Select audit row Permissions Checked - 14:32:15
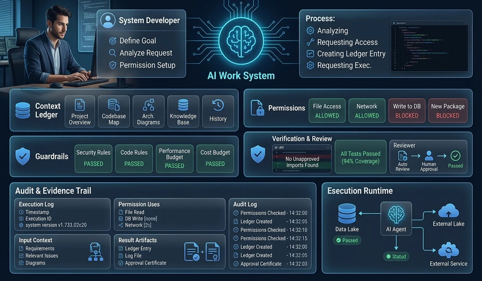The image size is (482, 281). click(x=270, y=239)
